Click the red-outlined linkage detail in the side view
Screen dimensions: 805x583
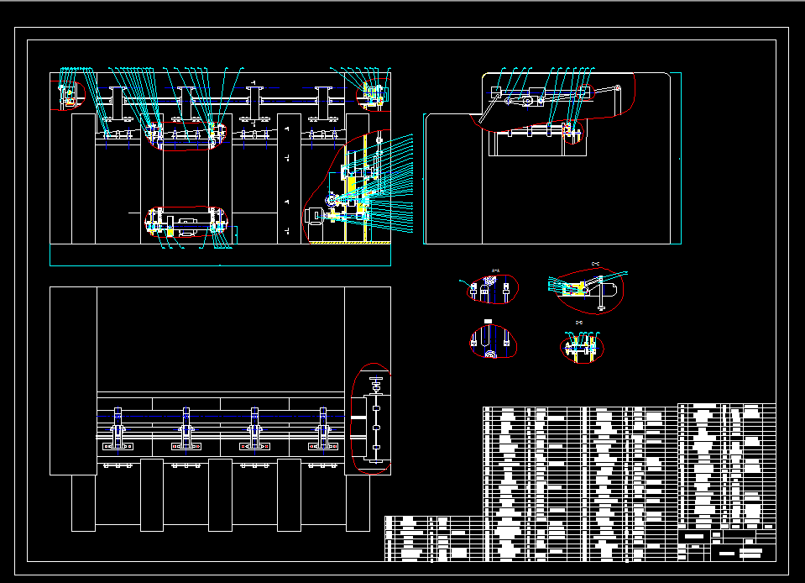coord(552,102)
